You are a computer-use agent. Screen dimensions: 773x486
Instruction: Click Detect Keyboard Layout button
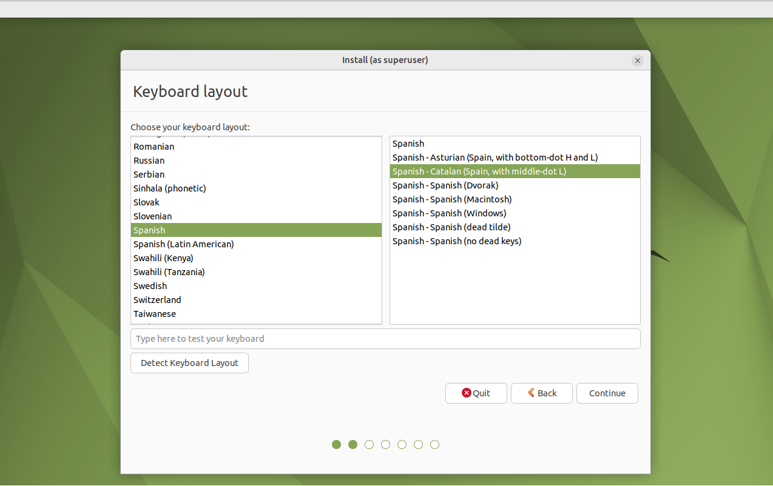pos(189,363)
